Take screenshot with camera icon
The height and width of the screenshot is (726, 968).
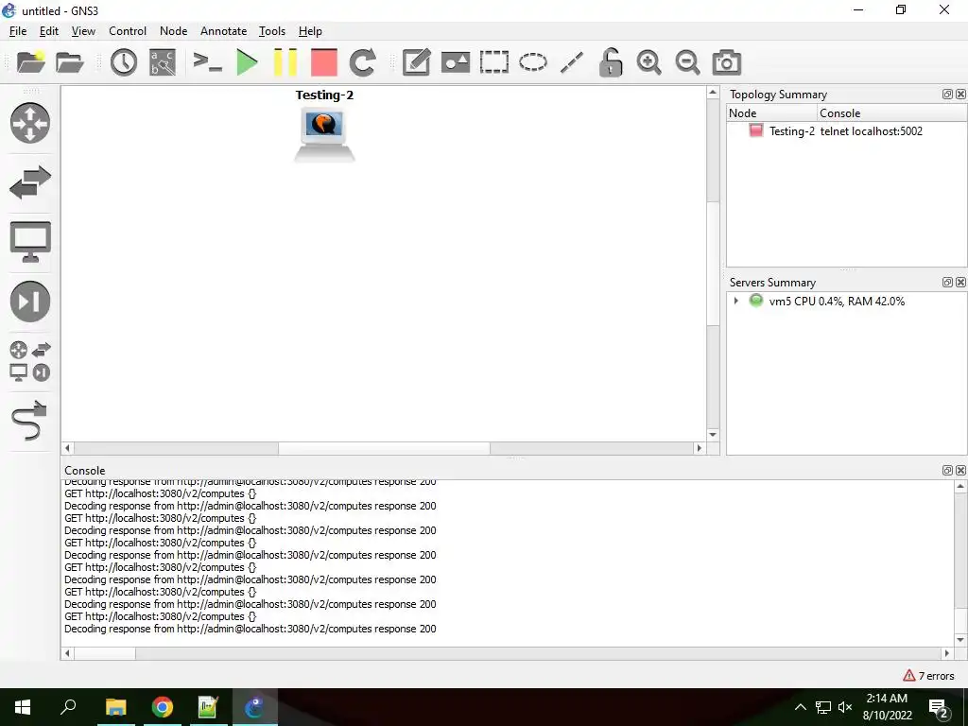tap(727, 62)
